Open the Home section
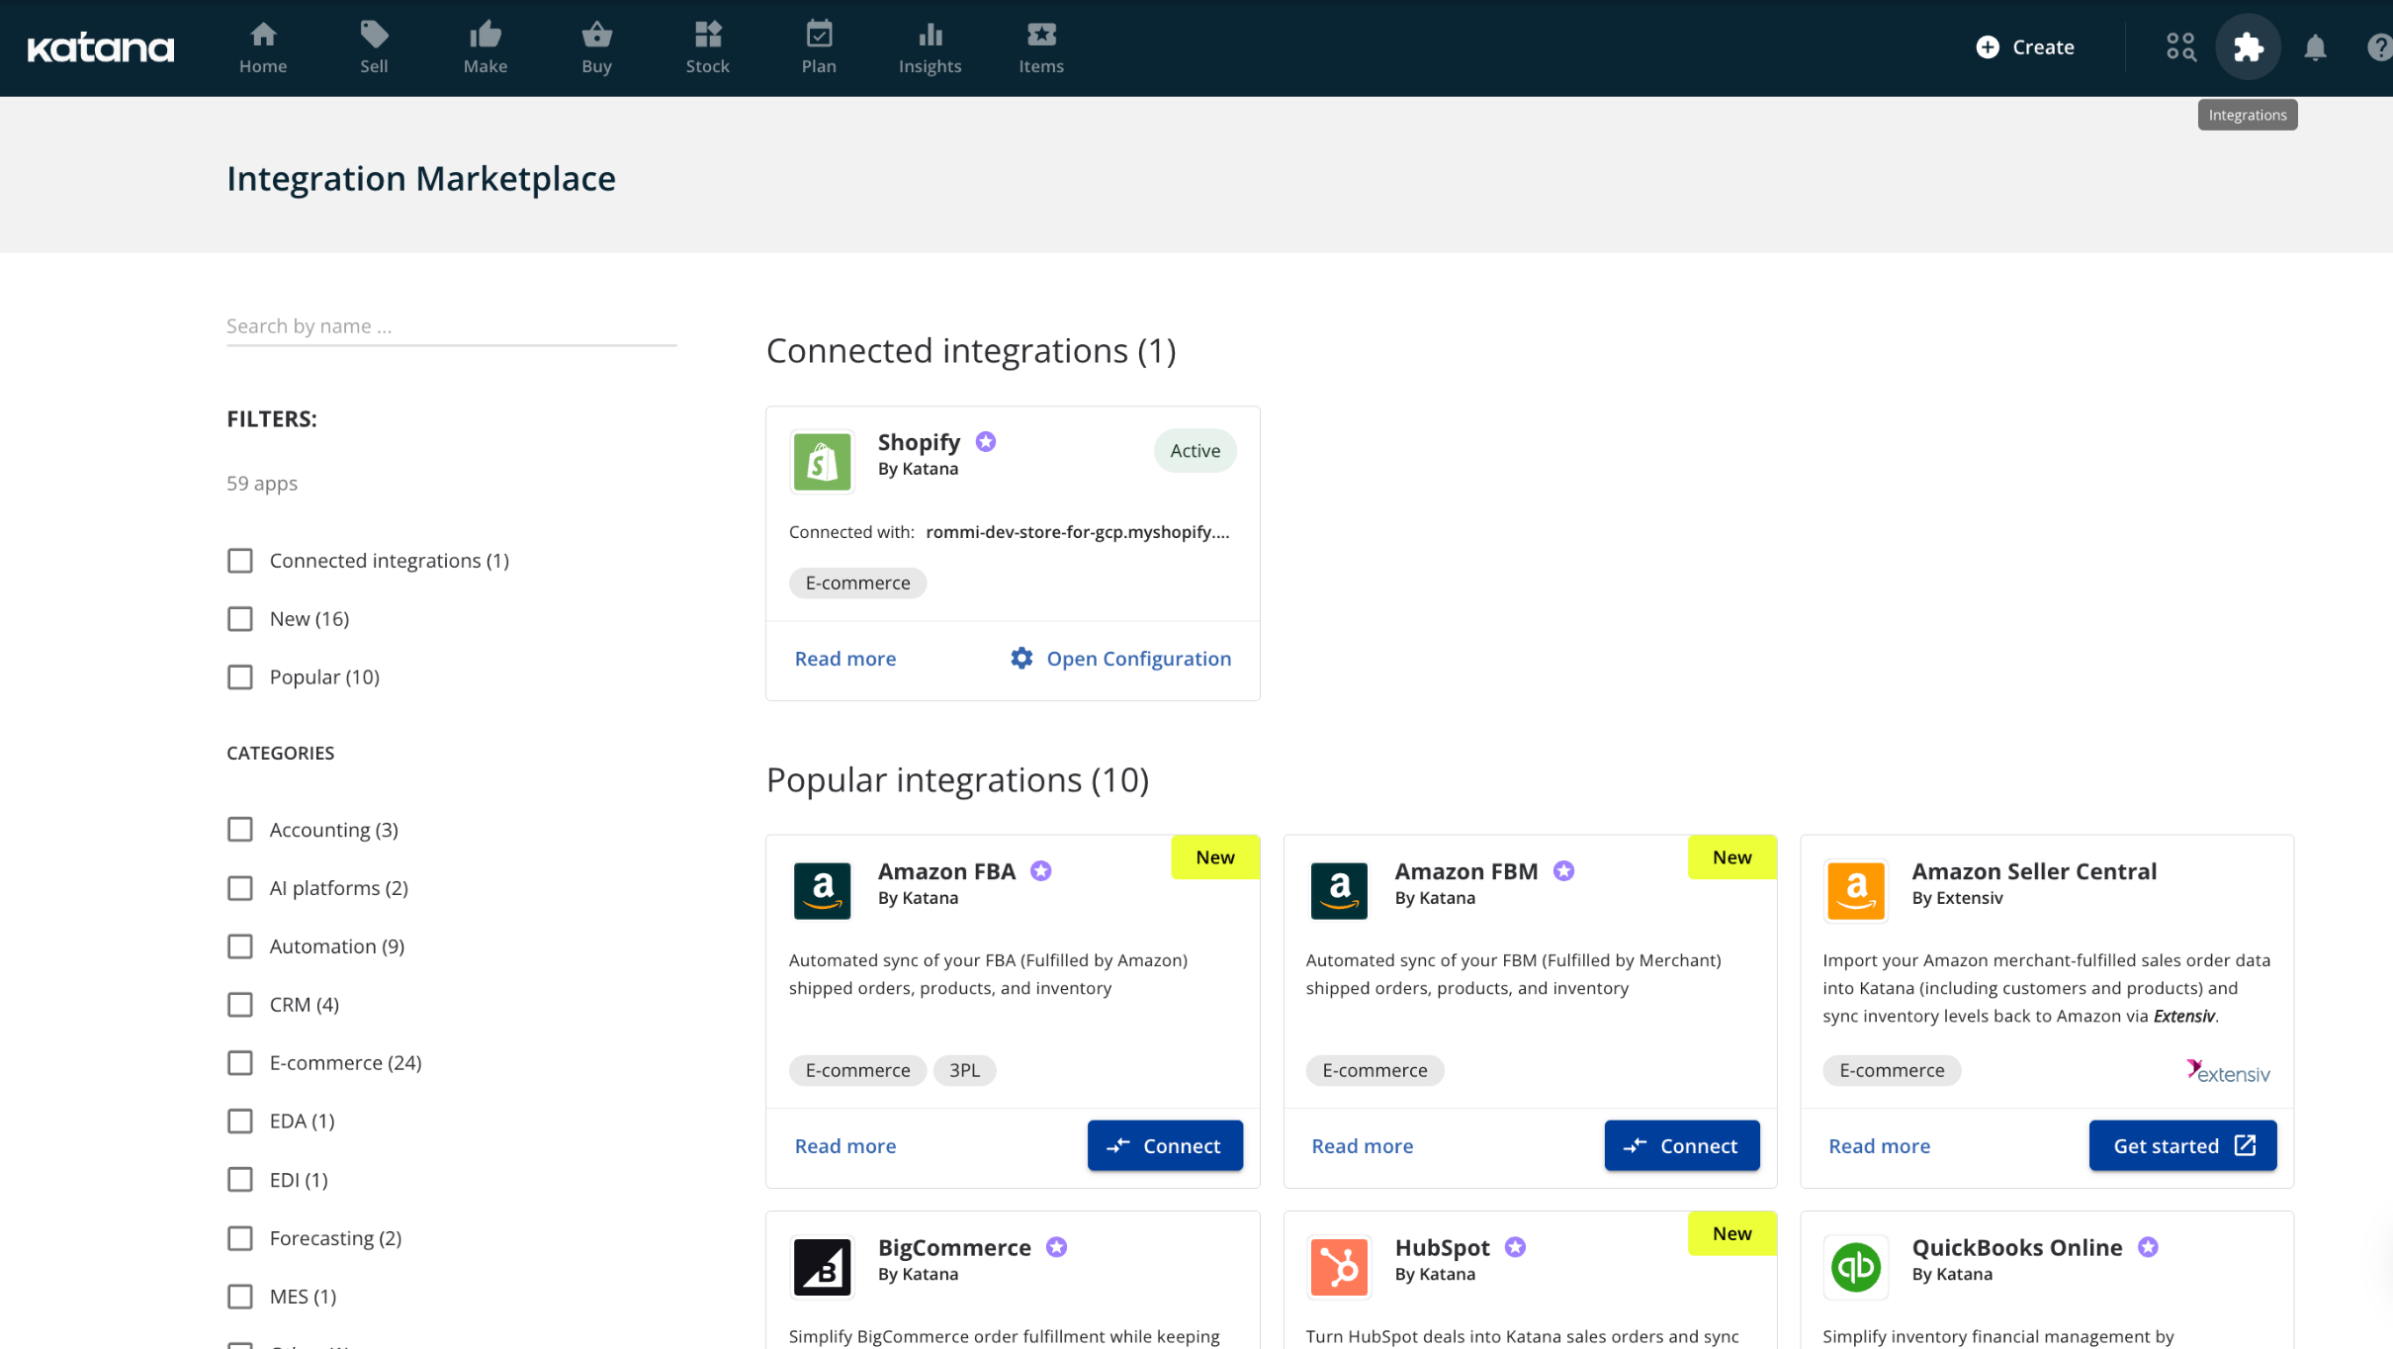 click(263, 47)
